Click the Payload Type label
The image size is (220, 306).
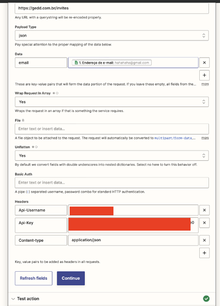[26, 27]
